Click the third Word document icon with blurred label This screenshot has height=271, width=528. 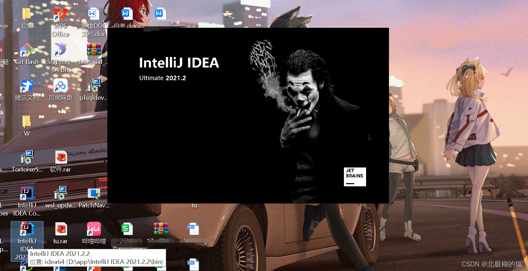coord(161,14)
